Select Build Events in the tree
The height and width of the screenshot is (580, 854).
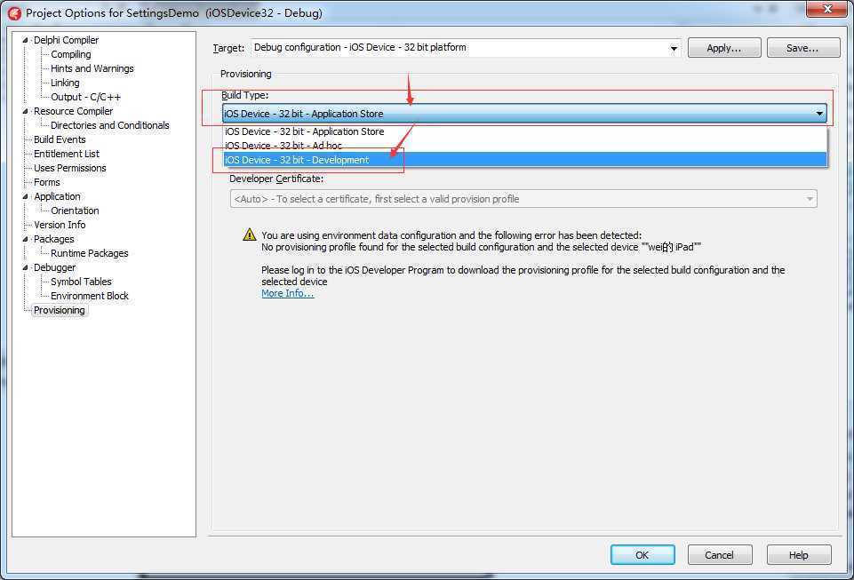click(x=60, y=139)
